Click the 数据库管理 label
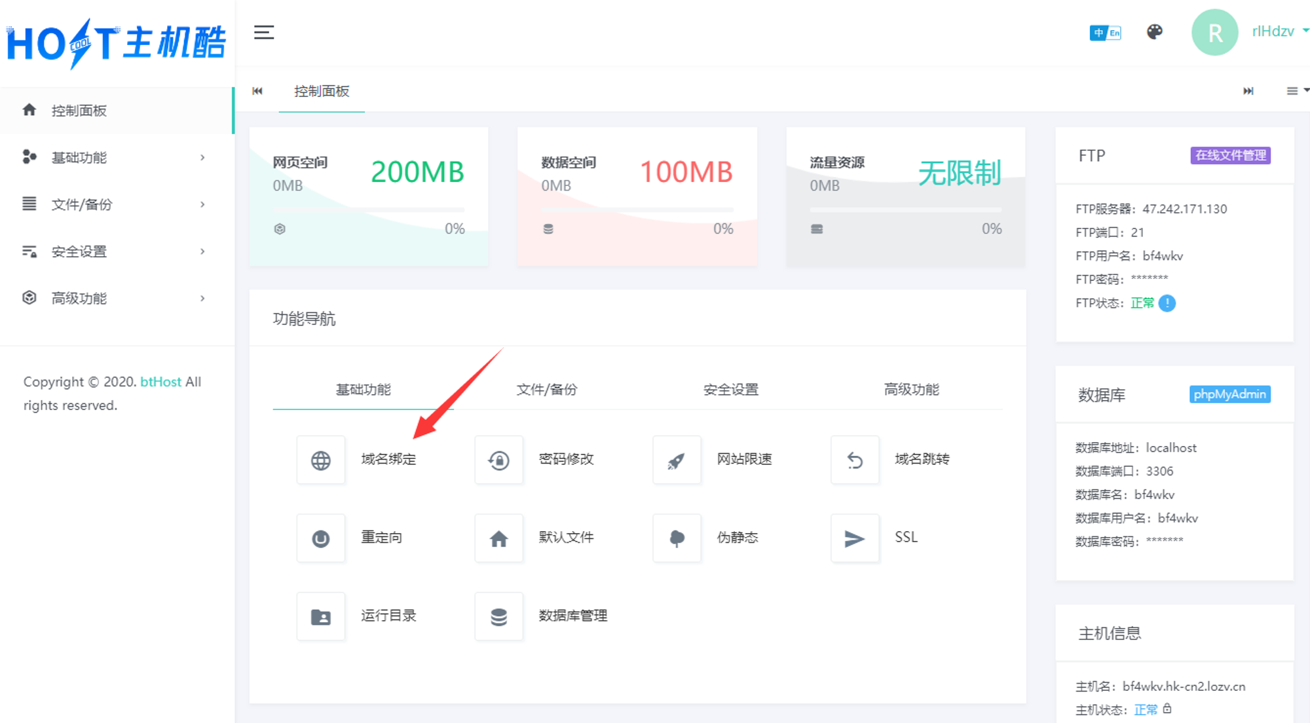The height and width of the screenshot is (723, 1310). pos(573,616)
